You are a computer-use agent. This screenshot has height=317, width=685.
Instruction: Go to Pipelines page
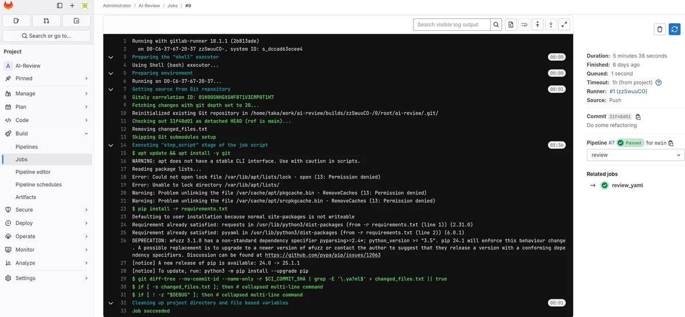pyautogui.click(x=47, y=147)
